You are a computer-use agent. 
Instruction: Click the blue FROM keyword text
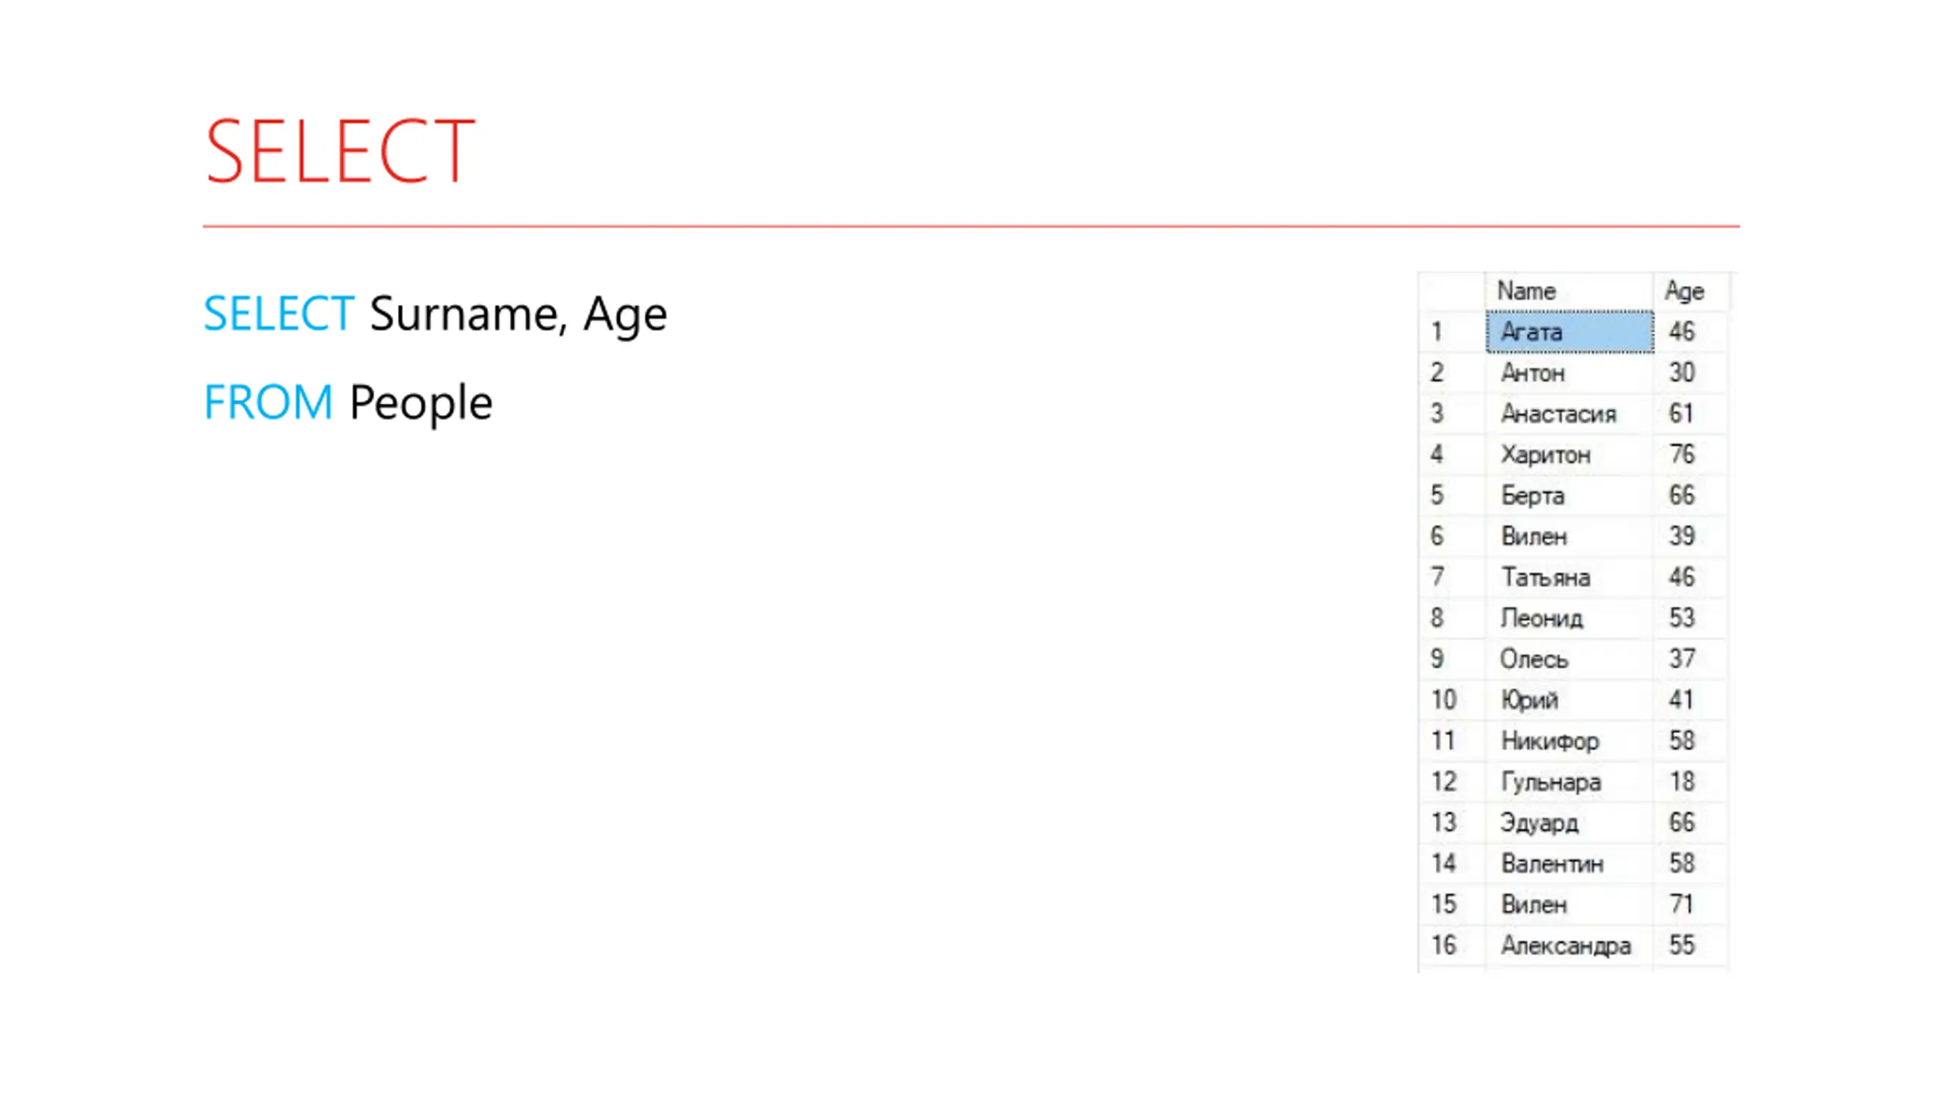[269, 402]
